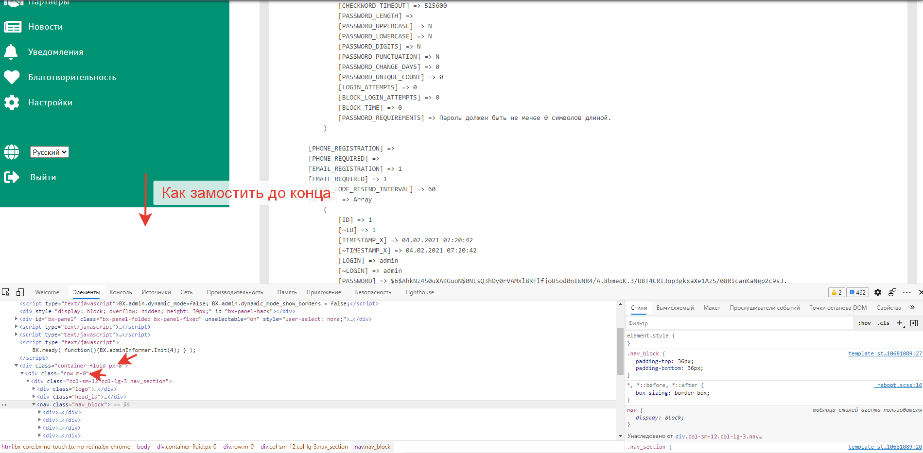The height and width of the screenshot is (453, 923).
Task: Select nav.nav_block in the breadcrumb
Action: 372,447
